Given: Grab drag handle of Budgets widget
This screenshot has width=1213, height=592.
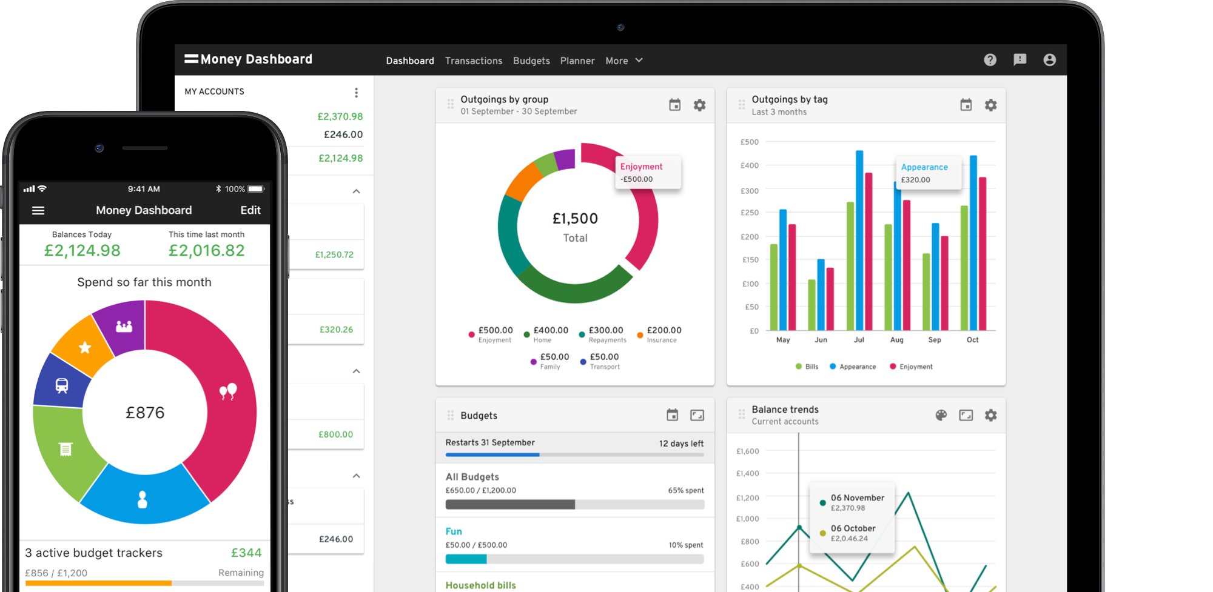Looking at the screenshot, I should 450,415.
